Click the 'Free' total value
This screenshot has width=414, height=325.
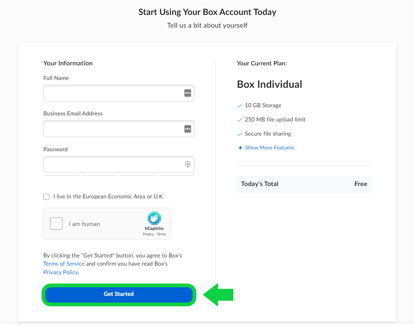pyautogui.click(x=361, y=184)
